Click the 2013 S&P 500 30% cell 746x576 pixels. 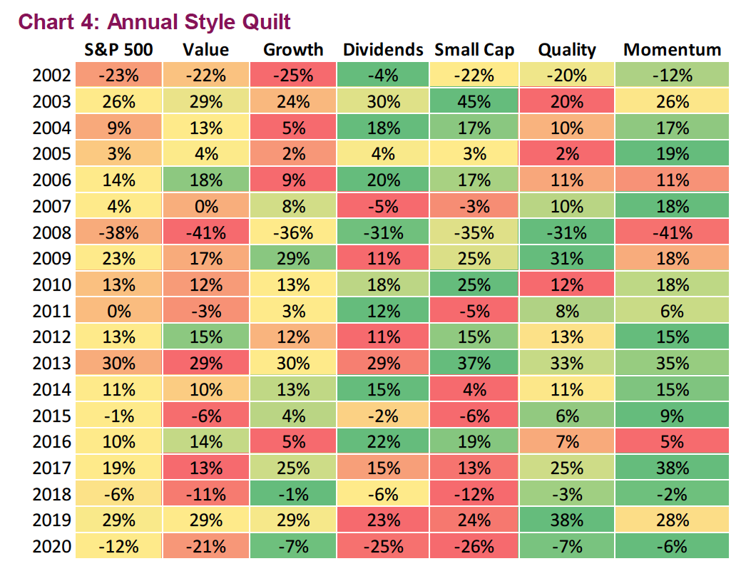pyautogui.click(x=118, y=363)
